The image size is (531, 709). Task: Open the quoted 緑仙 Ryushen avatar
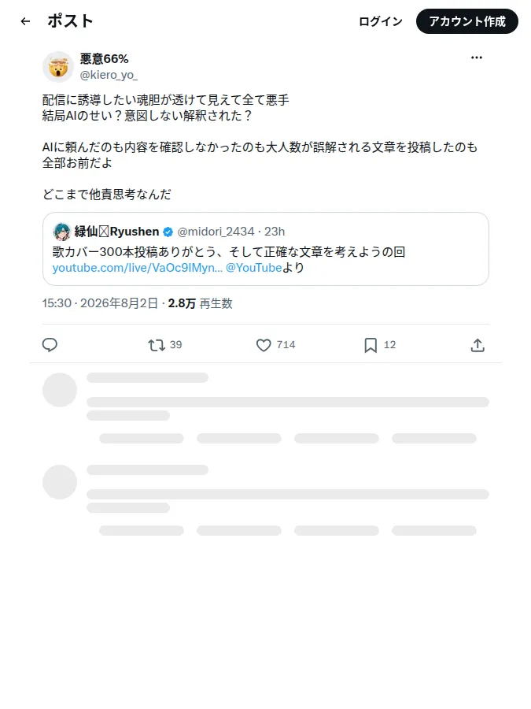click(x=61, y=232)
